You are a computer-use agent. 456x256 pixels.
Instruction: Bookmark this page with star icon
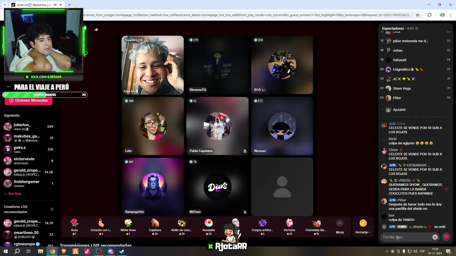(418, 15)
